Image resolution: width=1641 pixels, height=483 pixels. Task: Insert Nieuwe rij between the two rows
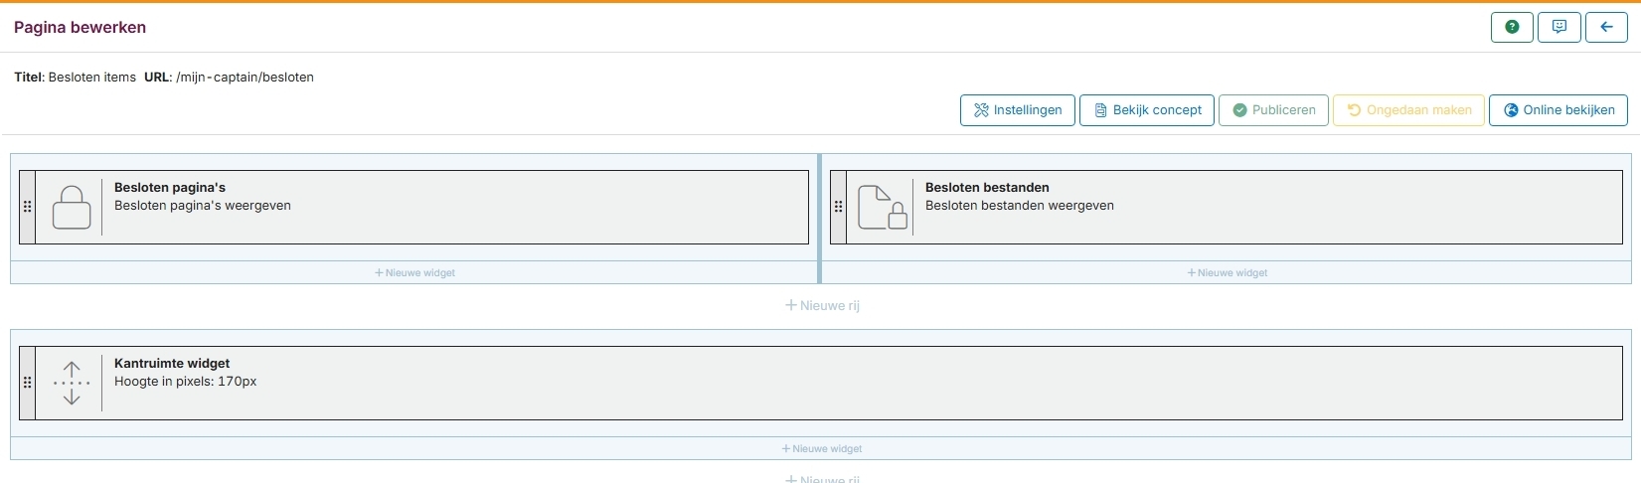(822, 306)
